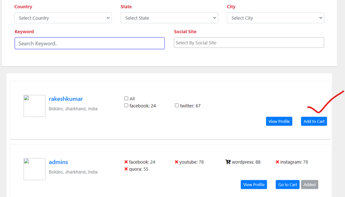View Profile of rakeshkumar

point(279,121)
